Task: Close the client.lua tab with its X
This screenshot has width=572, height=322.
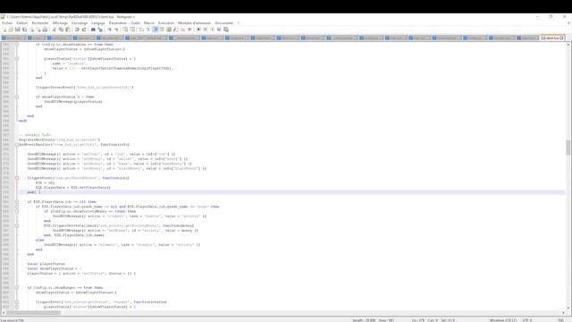Action: pyautogui.click(x=562, y=38)
